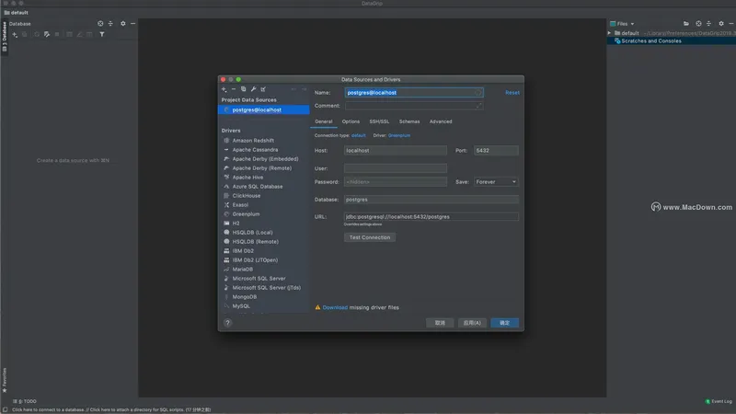Click the wrench icon in the dialog toolbar
The image size is (736, 414).
[254, 89]
